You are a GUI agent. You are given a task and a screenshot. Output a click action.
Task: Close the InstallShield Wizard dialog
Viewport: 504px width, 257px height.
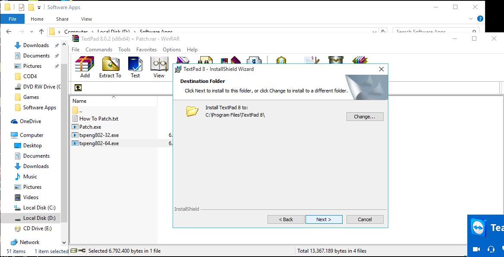click(381, 69)
